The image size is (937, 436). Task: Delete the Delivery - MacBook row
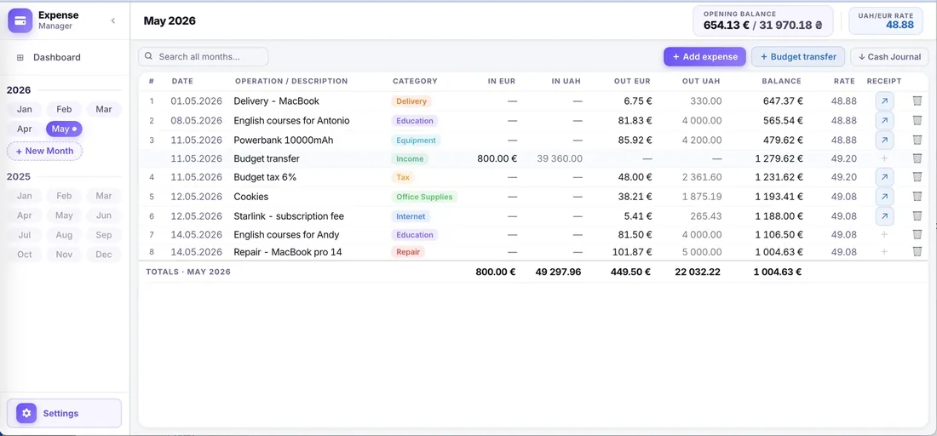click(x=917, y=101)
